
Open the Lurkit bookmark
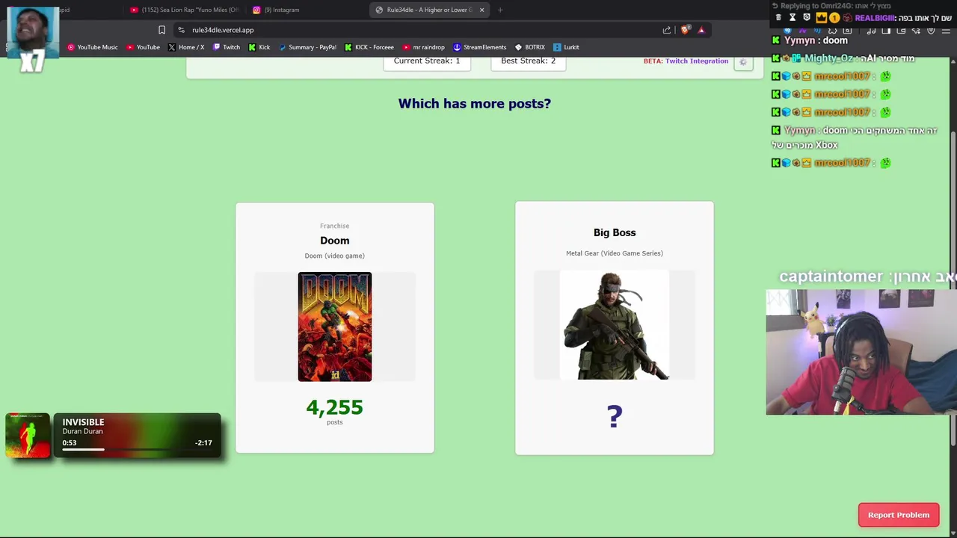click(x=566, y=47)
